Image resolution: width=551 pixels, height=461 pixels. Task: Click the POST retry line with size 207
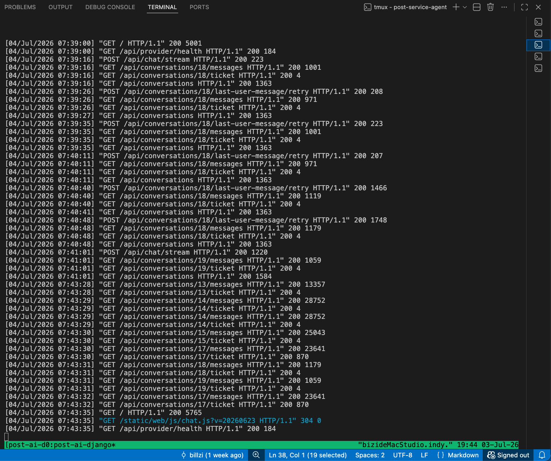[194, 156]
